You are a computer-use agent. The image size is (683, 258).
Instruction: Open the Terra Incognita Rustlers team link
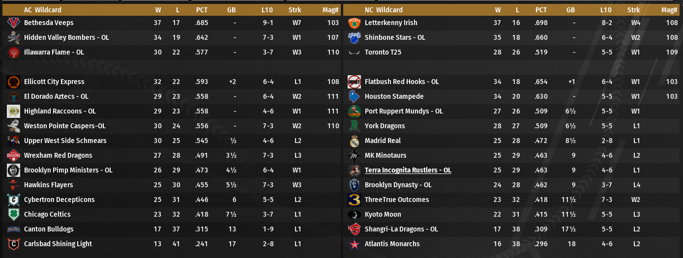[408, 170]
